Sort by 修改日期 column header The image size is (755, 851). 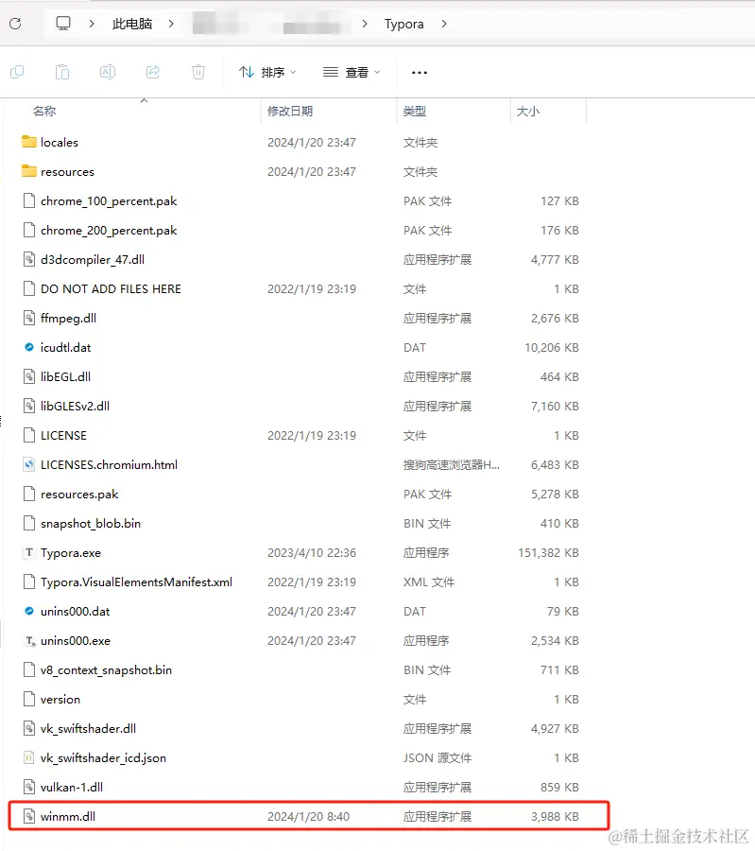290,112
